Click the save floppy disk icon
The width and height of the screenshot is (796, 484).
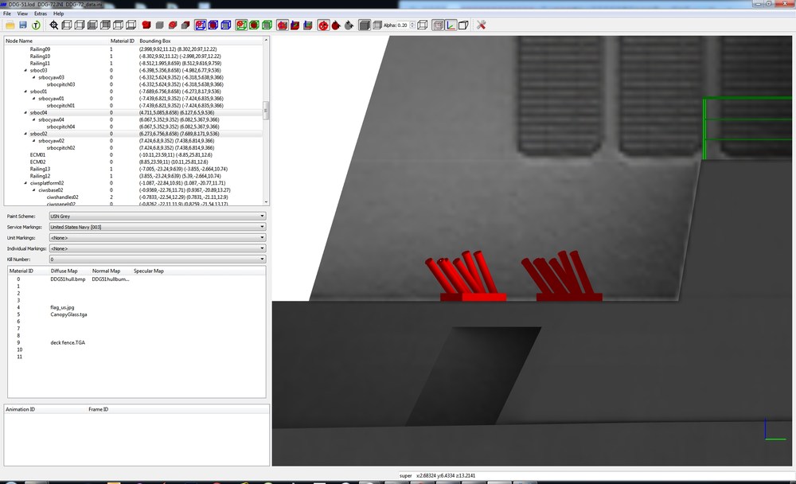23,25
